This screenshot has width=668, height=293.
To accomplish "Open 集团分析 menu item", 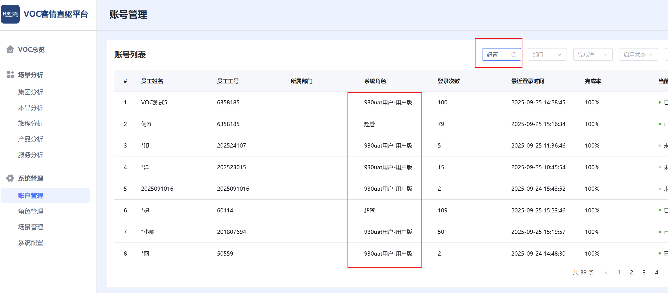I will point(30,92).
